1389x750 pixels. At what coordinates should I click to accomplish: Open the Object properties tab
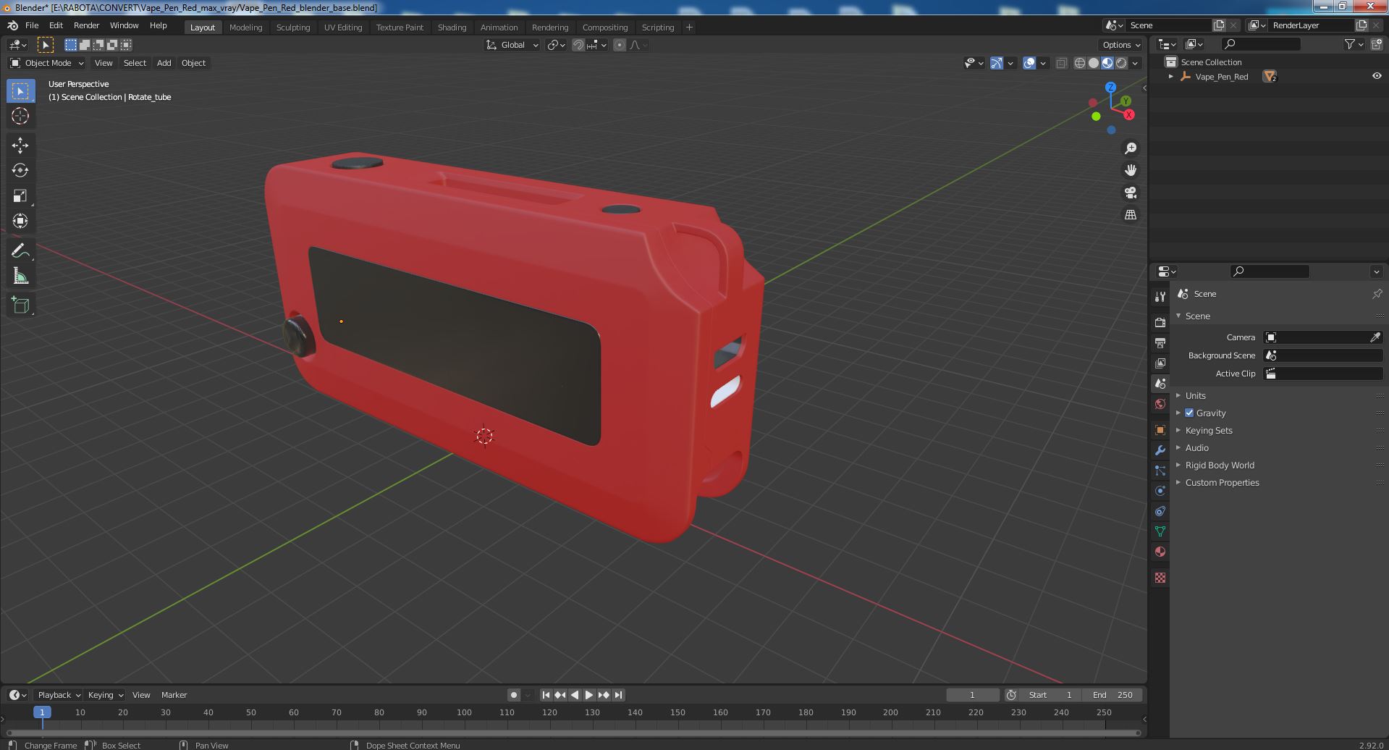1160,430
